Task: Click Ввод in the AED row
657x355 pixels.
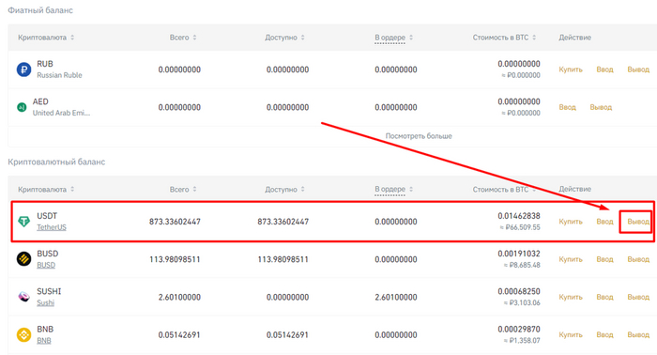Action: tap(567, 107)
